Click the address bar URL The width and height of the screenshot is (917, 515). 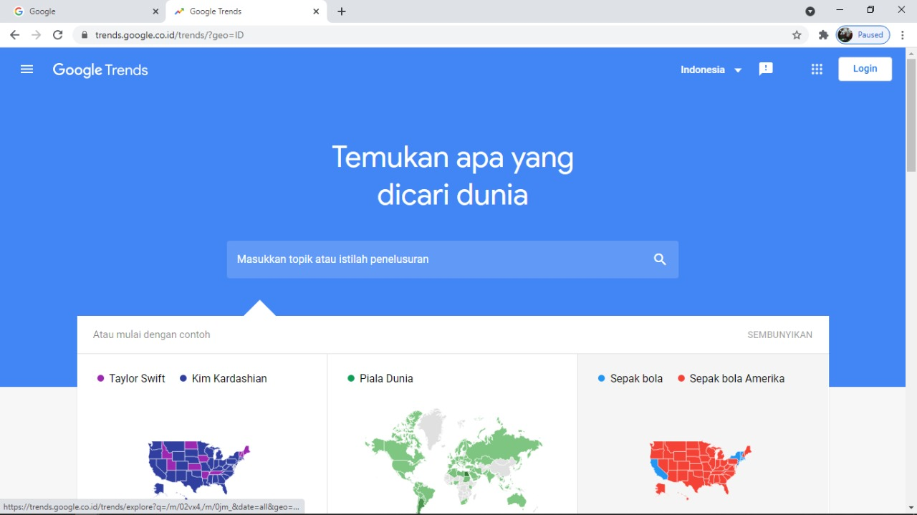[x=169, y=34]
